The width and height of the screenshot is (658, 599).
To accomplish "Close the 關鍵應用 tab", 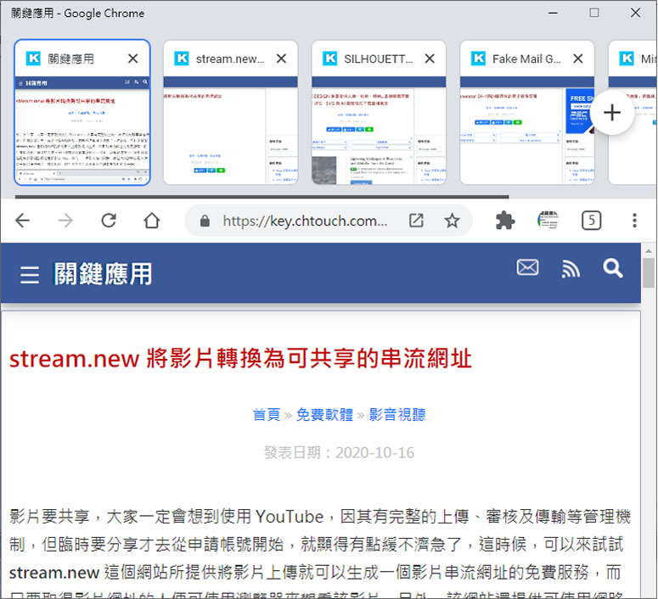I will click(x=133, y=59).
